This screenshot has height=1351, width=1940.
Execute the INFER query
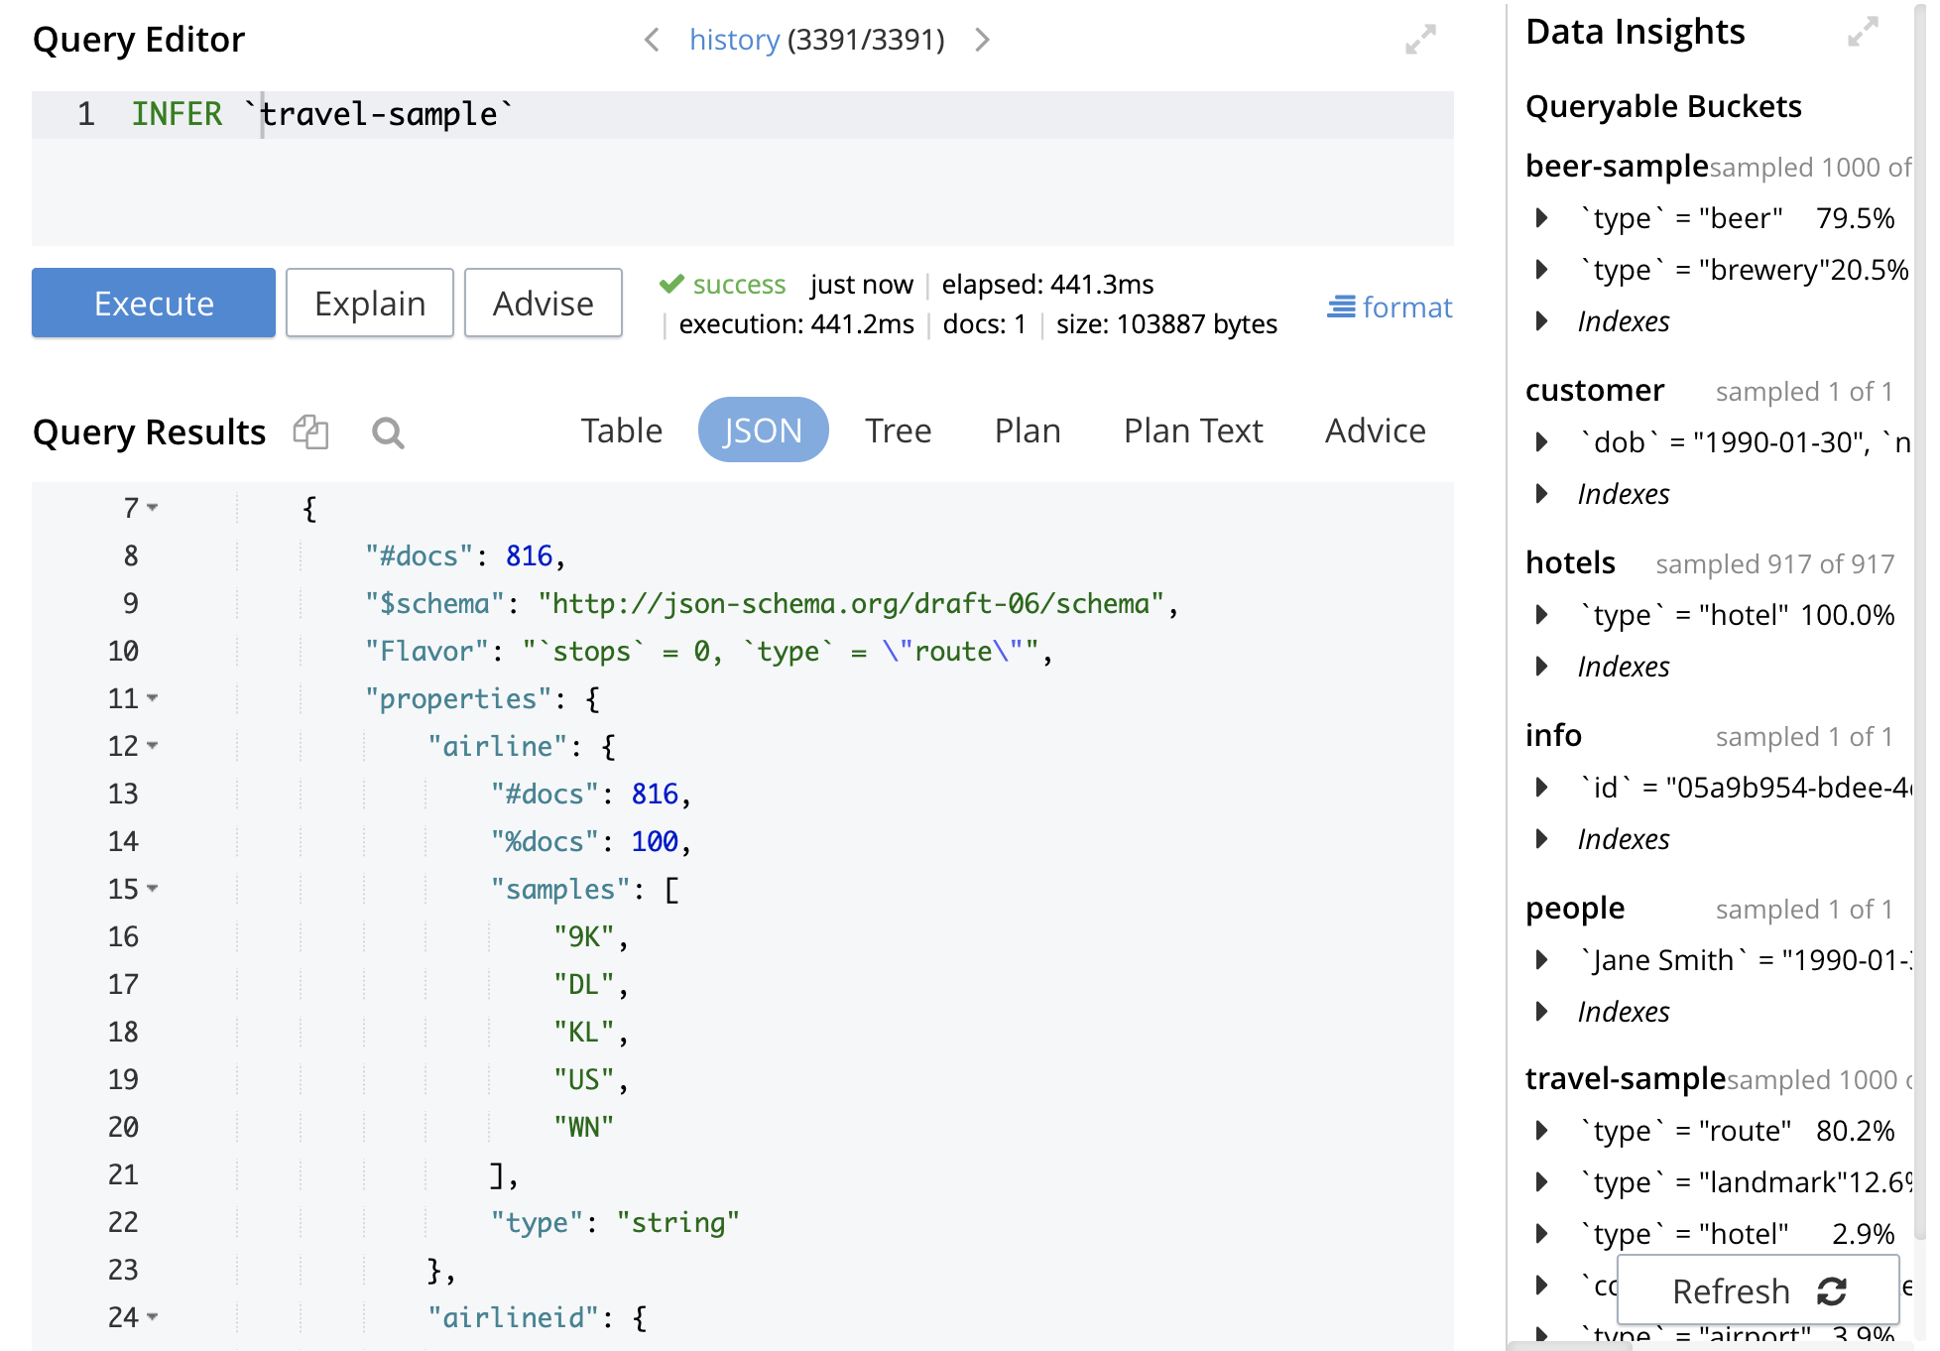coord(153,303)
